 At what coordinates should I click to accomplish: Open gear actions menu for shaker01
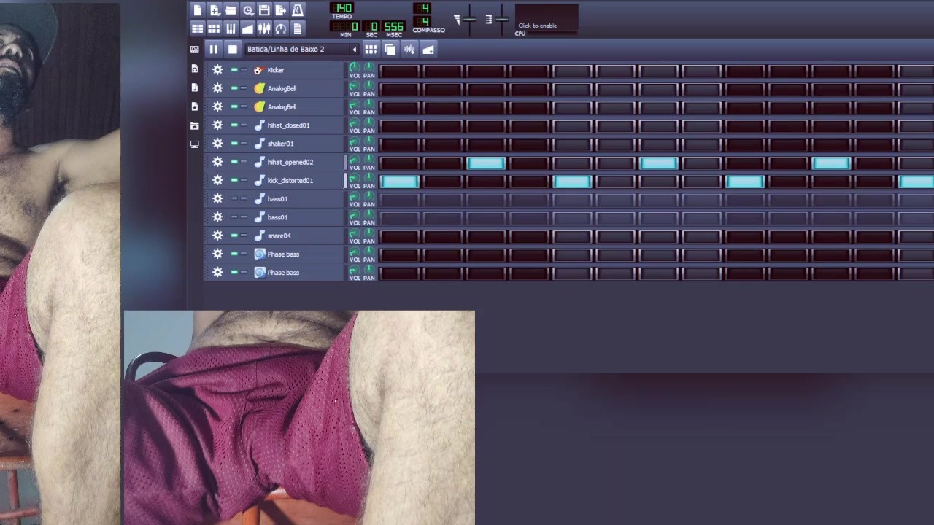[x=217, y=144]
